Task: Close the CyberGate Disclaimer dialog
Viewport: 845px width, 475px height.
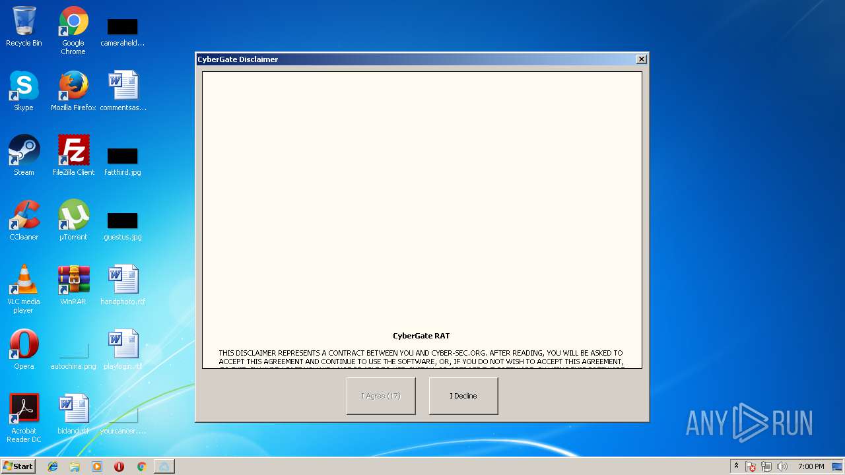Action: point(641,59)
